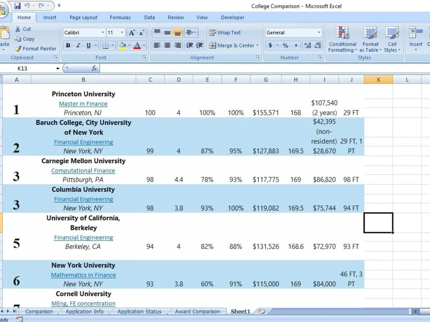Apply yellow fill color bucket

(x=122, y=46)
